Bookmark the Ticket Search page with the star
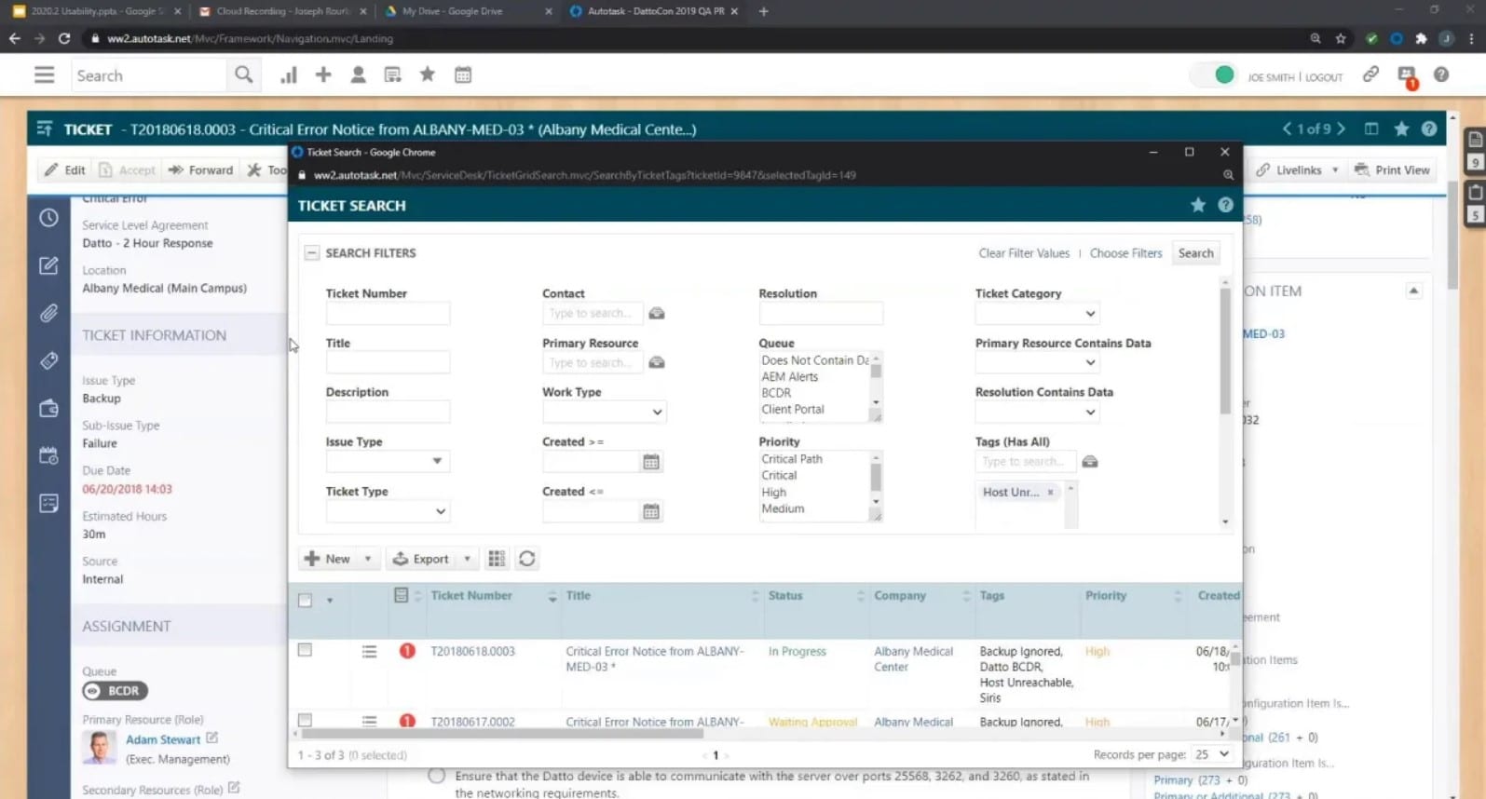1486x799 pixels. point(1198,205)
